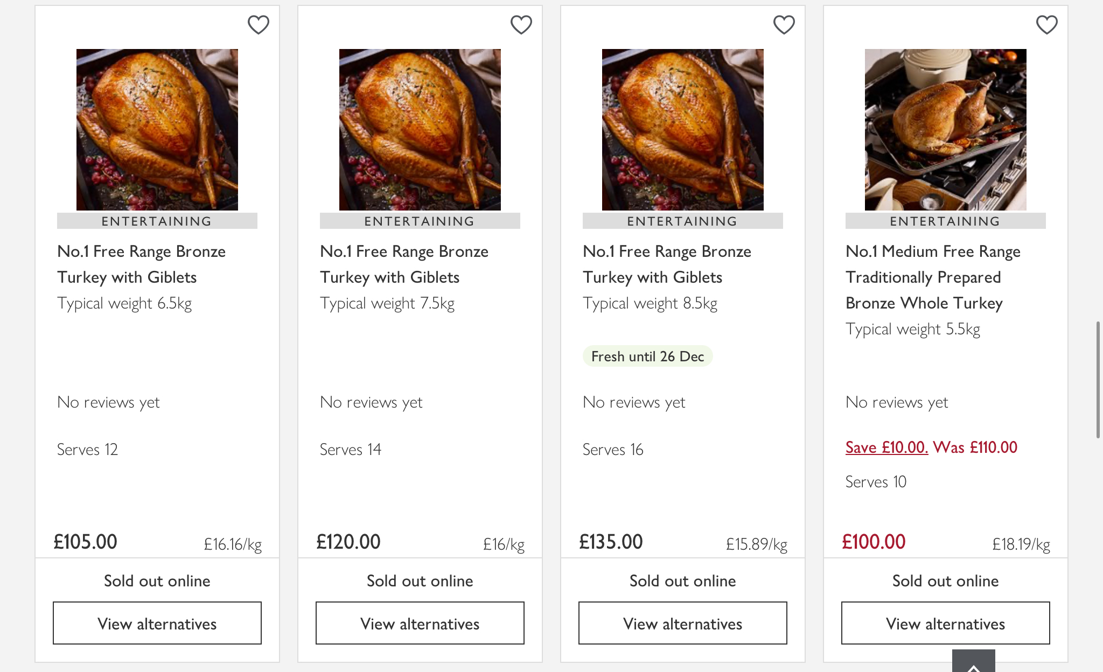The image size is (1103, 672).
Task: Click the medium turkey on stove image
Action: click(x=946, y=130)
